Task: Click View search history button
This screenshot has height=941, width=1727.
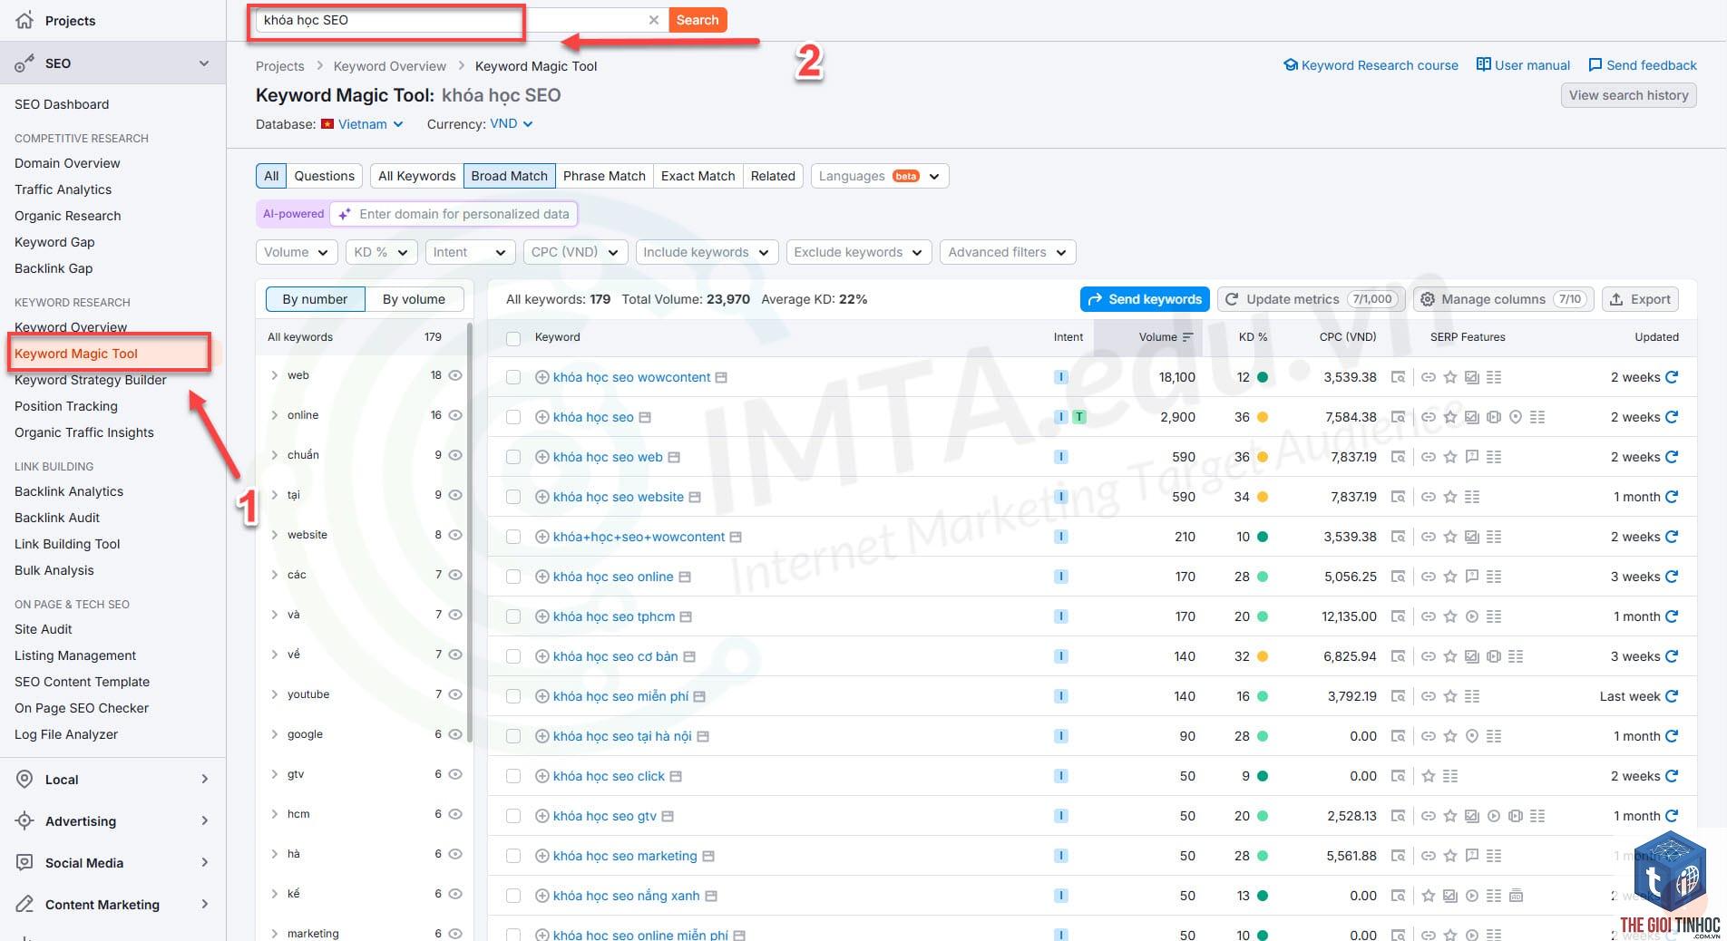Action: tap(1629, 95)
